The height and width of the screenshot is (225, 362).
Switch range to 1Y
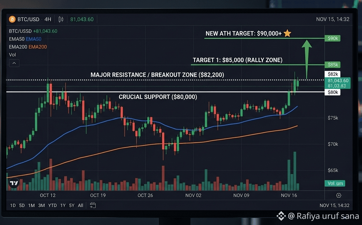[x=63, y=205]
